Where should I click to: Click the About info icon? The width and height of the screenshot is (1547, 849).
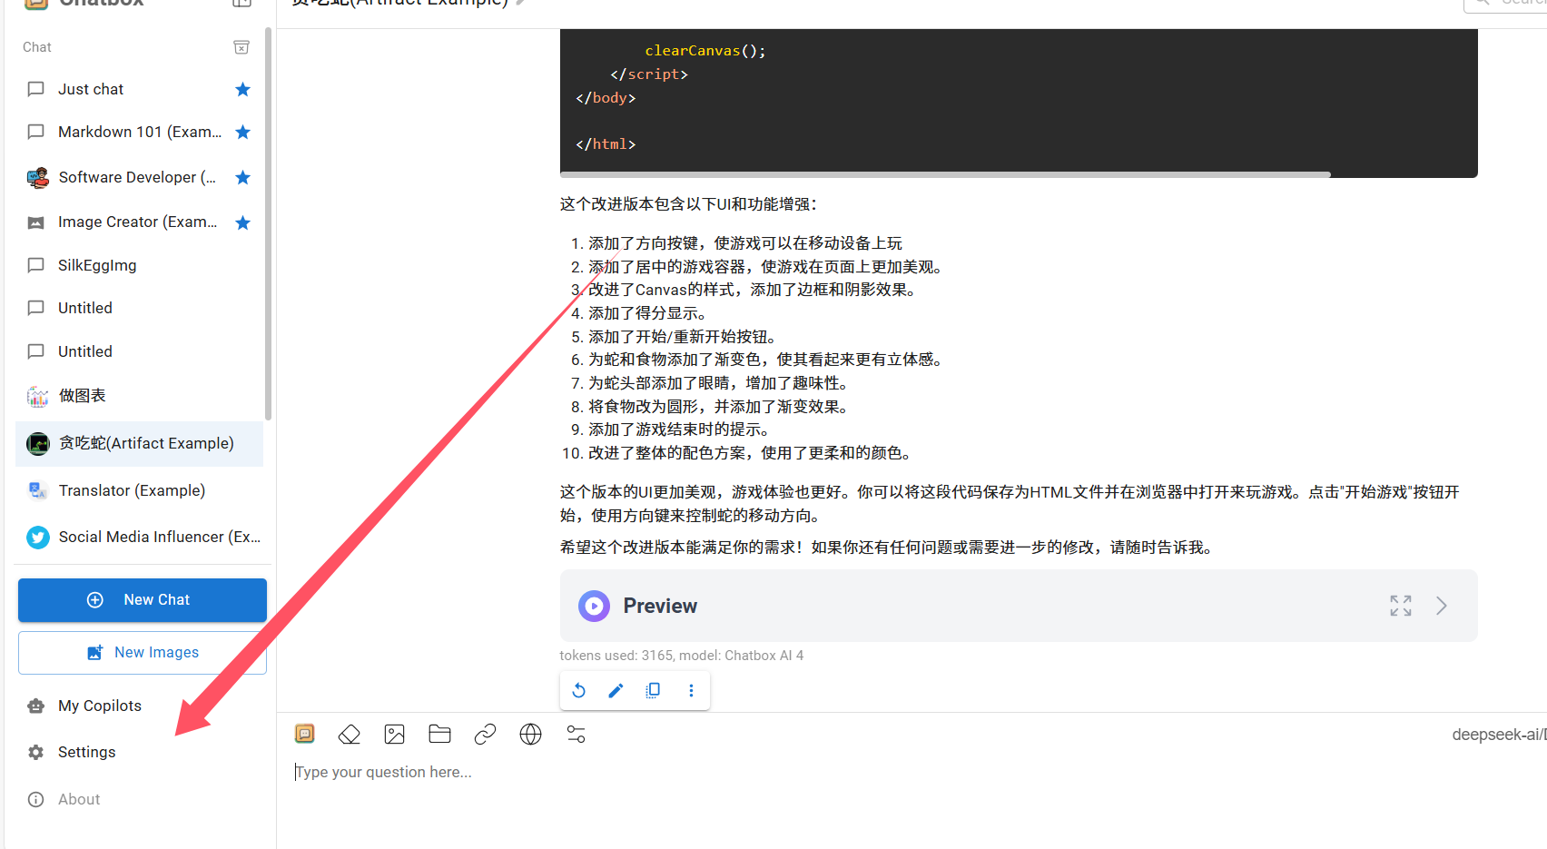[x=36, y=799]
